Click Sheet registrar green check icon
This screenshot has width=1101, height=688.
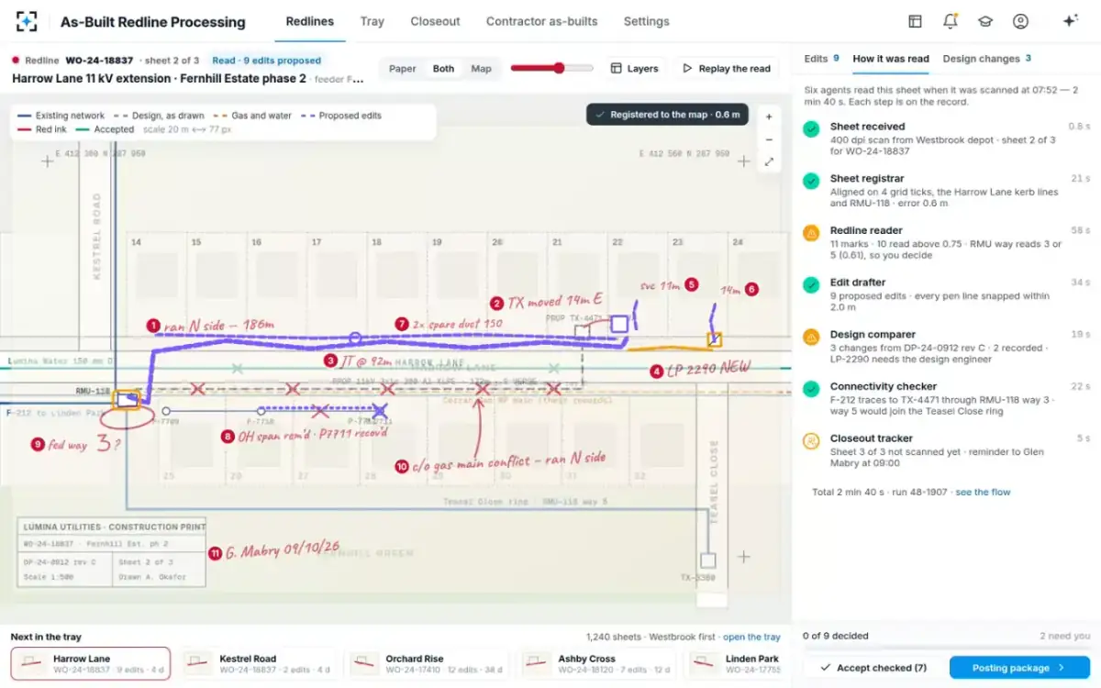point(811,182)
